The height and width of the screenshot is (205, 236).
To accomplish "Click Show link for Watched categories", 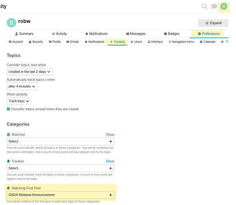I will 110,134.
